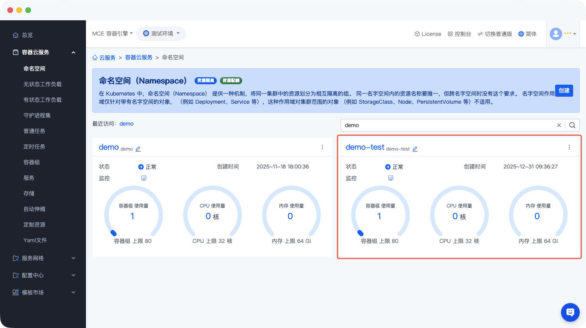Screen dimensions: 586x328
Task: Clear the search box with X icon
Action: tap(559, 125)
